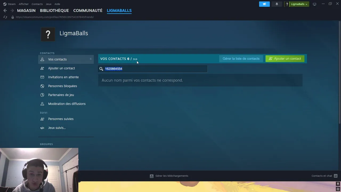Click the envelope icon for invitations
The height and width of the screenshot is (192, 341).
coord(42,77)
